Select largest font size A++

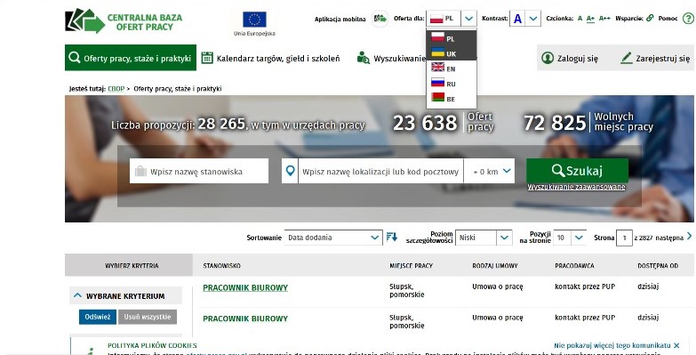[604, 18]
